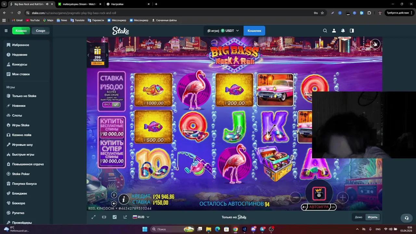Viewport: 416px width, 234px height.
Task: Open the live support headset button
Action: [x=406, y=218]
